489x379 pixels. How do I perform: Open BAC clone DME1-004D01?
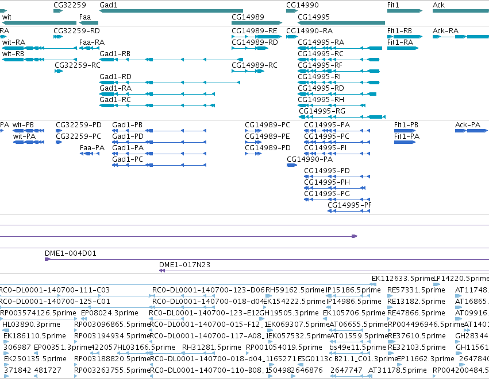(71, 253)
